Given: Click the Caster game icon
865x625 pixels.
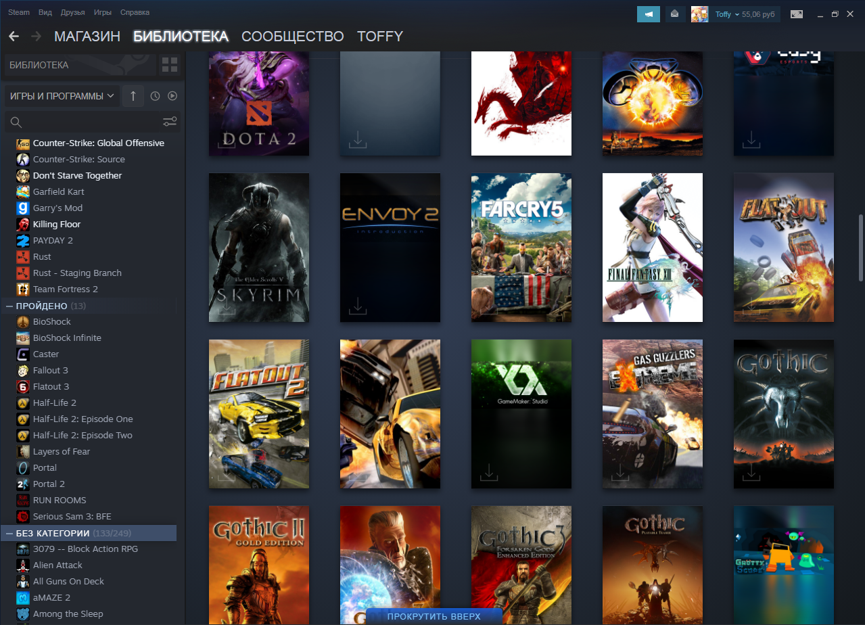Looking at the screenshot, I should [x=23, y=354].
